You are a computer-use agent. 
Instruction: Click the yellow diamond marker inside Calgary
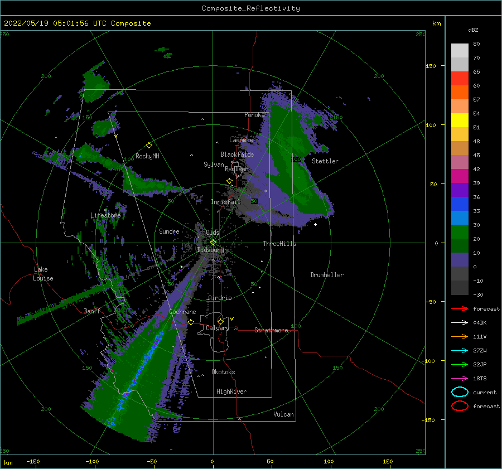tap(220, 321)
